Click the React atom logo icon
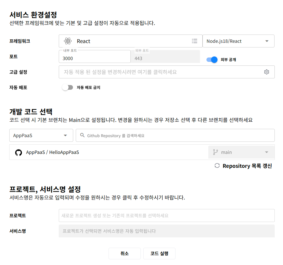Screen dimensions: 283x265 pos(68,41)
